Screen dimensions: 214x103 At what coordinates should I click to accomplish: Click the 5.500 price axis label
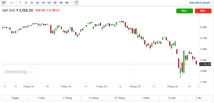tap(204, 49)
